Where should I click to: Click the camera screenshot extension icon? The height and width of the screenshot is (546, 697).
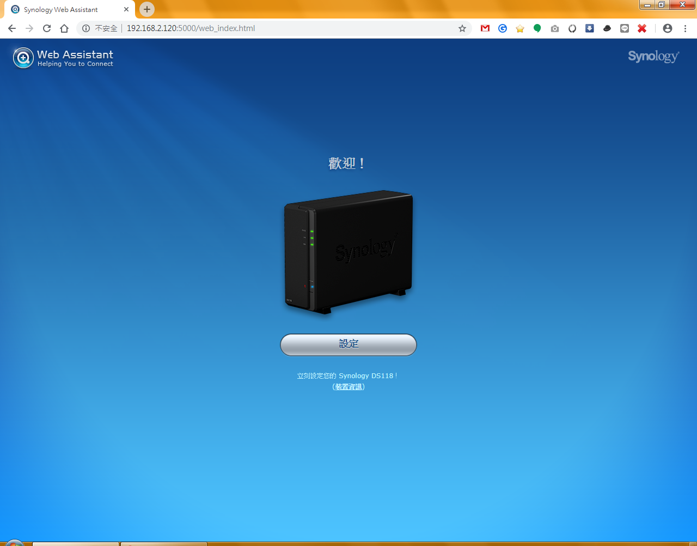555,28
